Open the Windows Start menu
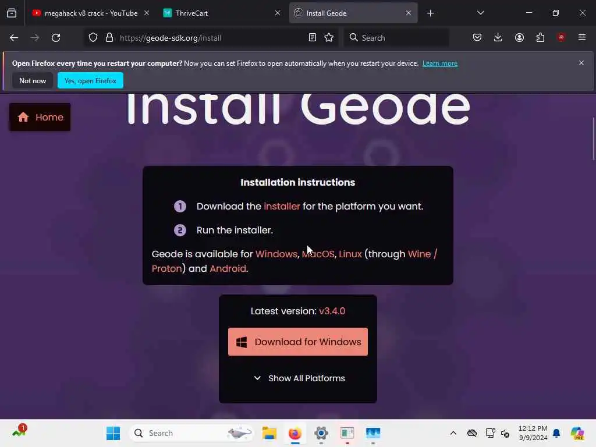Image resolution: width=596 pixels, height=447 pixels. [x=113, y=433]
